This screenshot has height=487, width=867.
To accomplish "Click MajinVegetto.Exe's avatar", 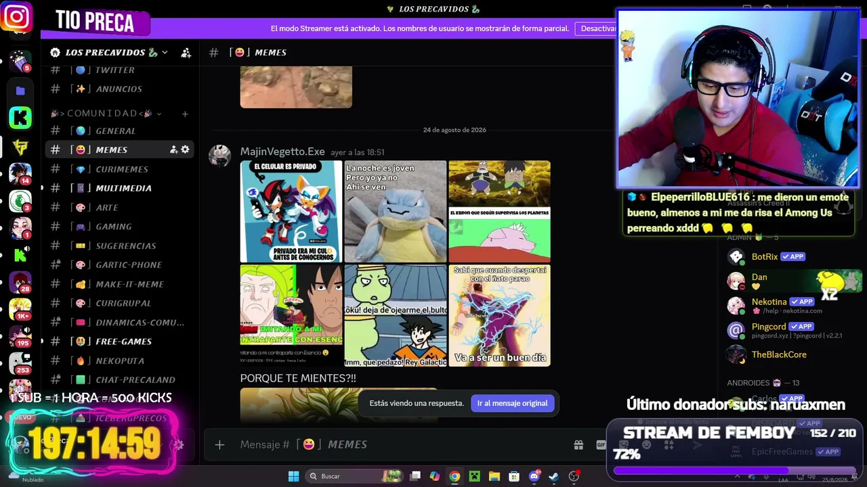I will point(219,156).
